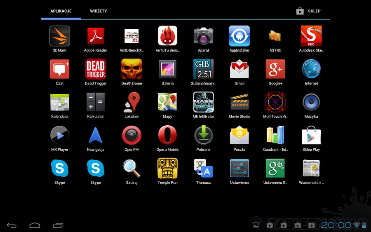Viewport: 371px width, 232px height.
Task: Open Nawigacja navigation app
Action: (x=96, y=135)
